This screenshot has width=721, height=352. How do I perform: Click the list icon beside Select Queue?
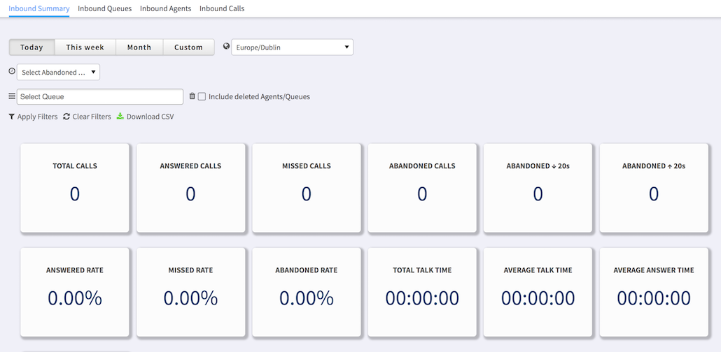tap(12, 96)
